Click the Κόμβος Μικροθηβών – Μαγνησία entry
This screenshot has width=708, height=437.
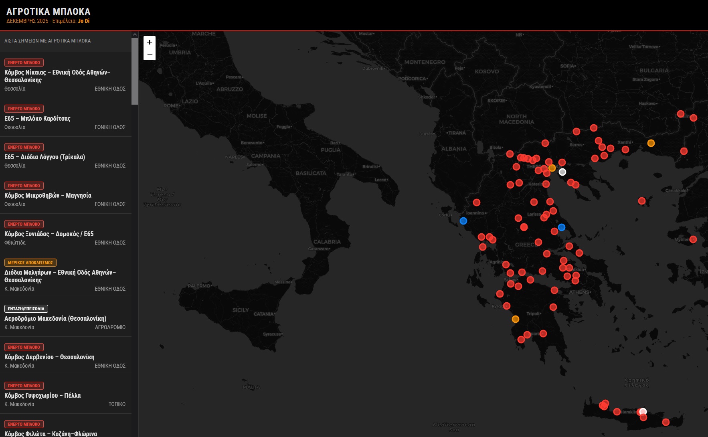48,196
